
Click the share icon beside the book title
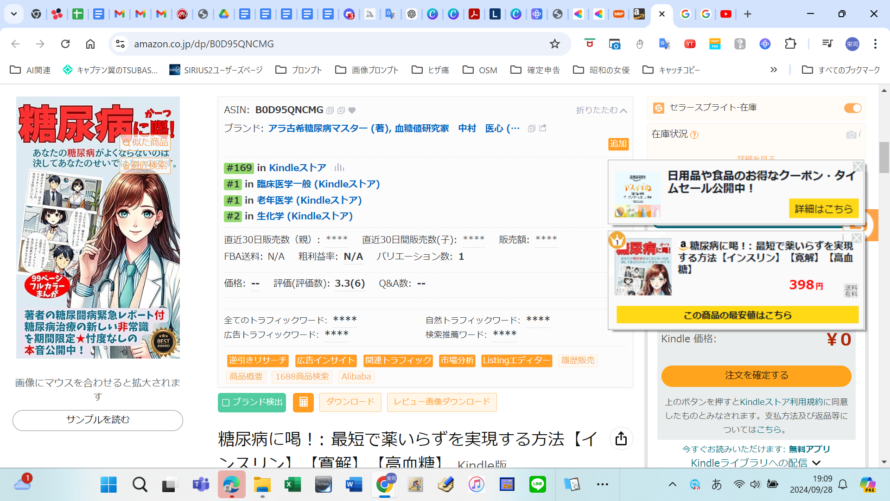(x=621, y=438)
